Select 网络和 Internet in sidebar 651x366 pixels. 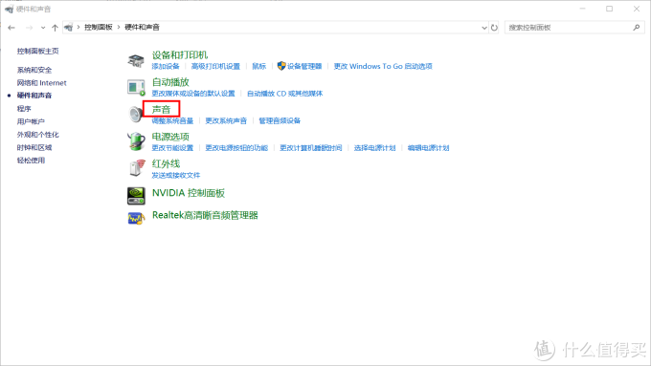pos(41,83)
